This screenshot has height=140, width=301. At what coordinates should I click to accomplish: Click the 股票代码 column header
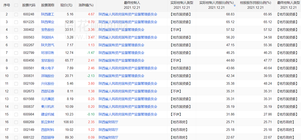click(x=29, y=5)
